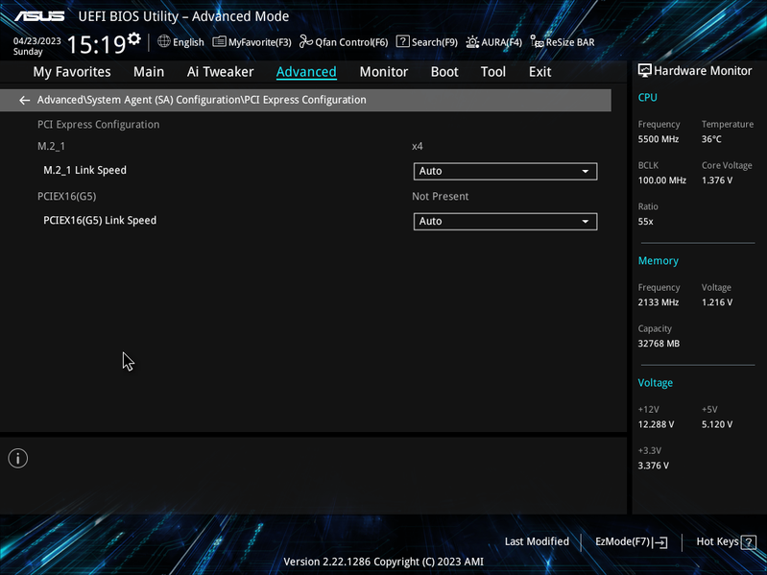Click the ReSize BAR icon
The width and height of the screenshot is (767, 575).
click(x=538, y=42)
